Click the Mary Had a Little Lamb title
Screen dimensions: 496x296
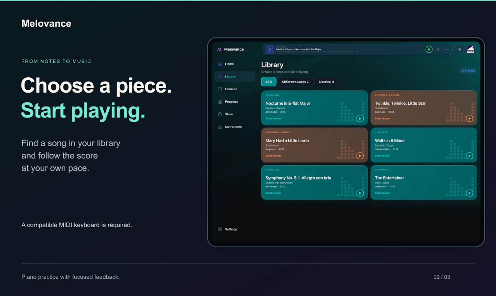[287, 141]
